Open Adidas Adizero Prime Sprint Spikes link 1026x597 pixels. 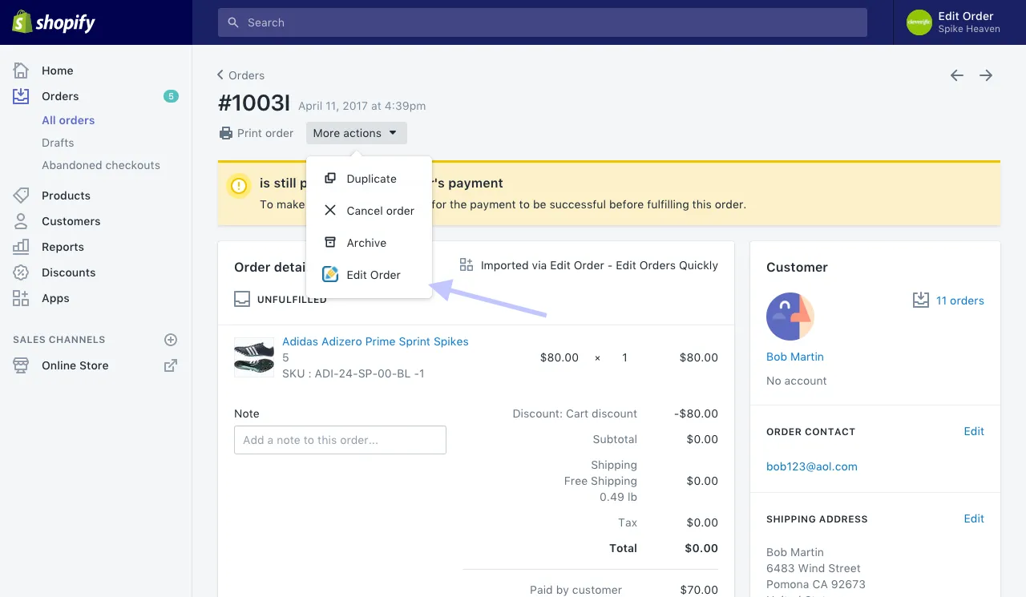pos(375,341)
